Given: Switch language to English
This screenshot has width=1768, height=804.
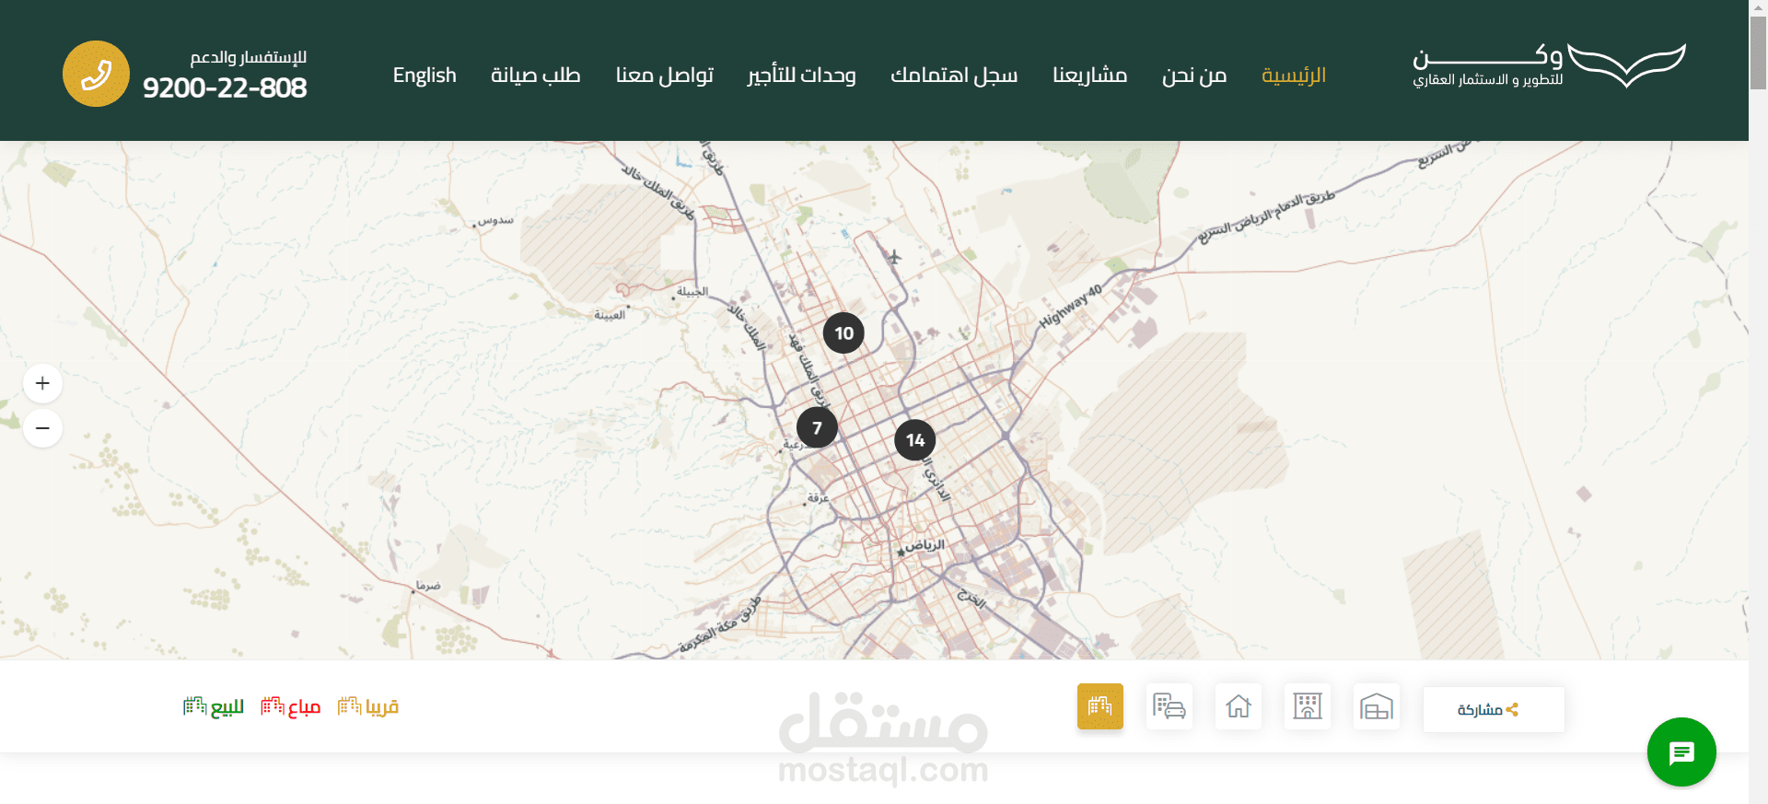Looking at the screenshot, I should pyautogui.click(x=425, y=76).
